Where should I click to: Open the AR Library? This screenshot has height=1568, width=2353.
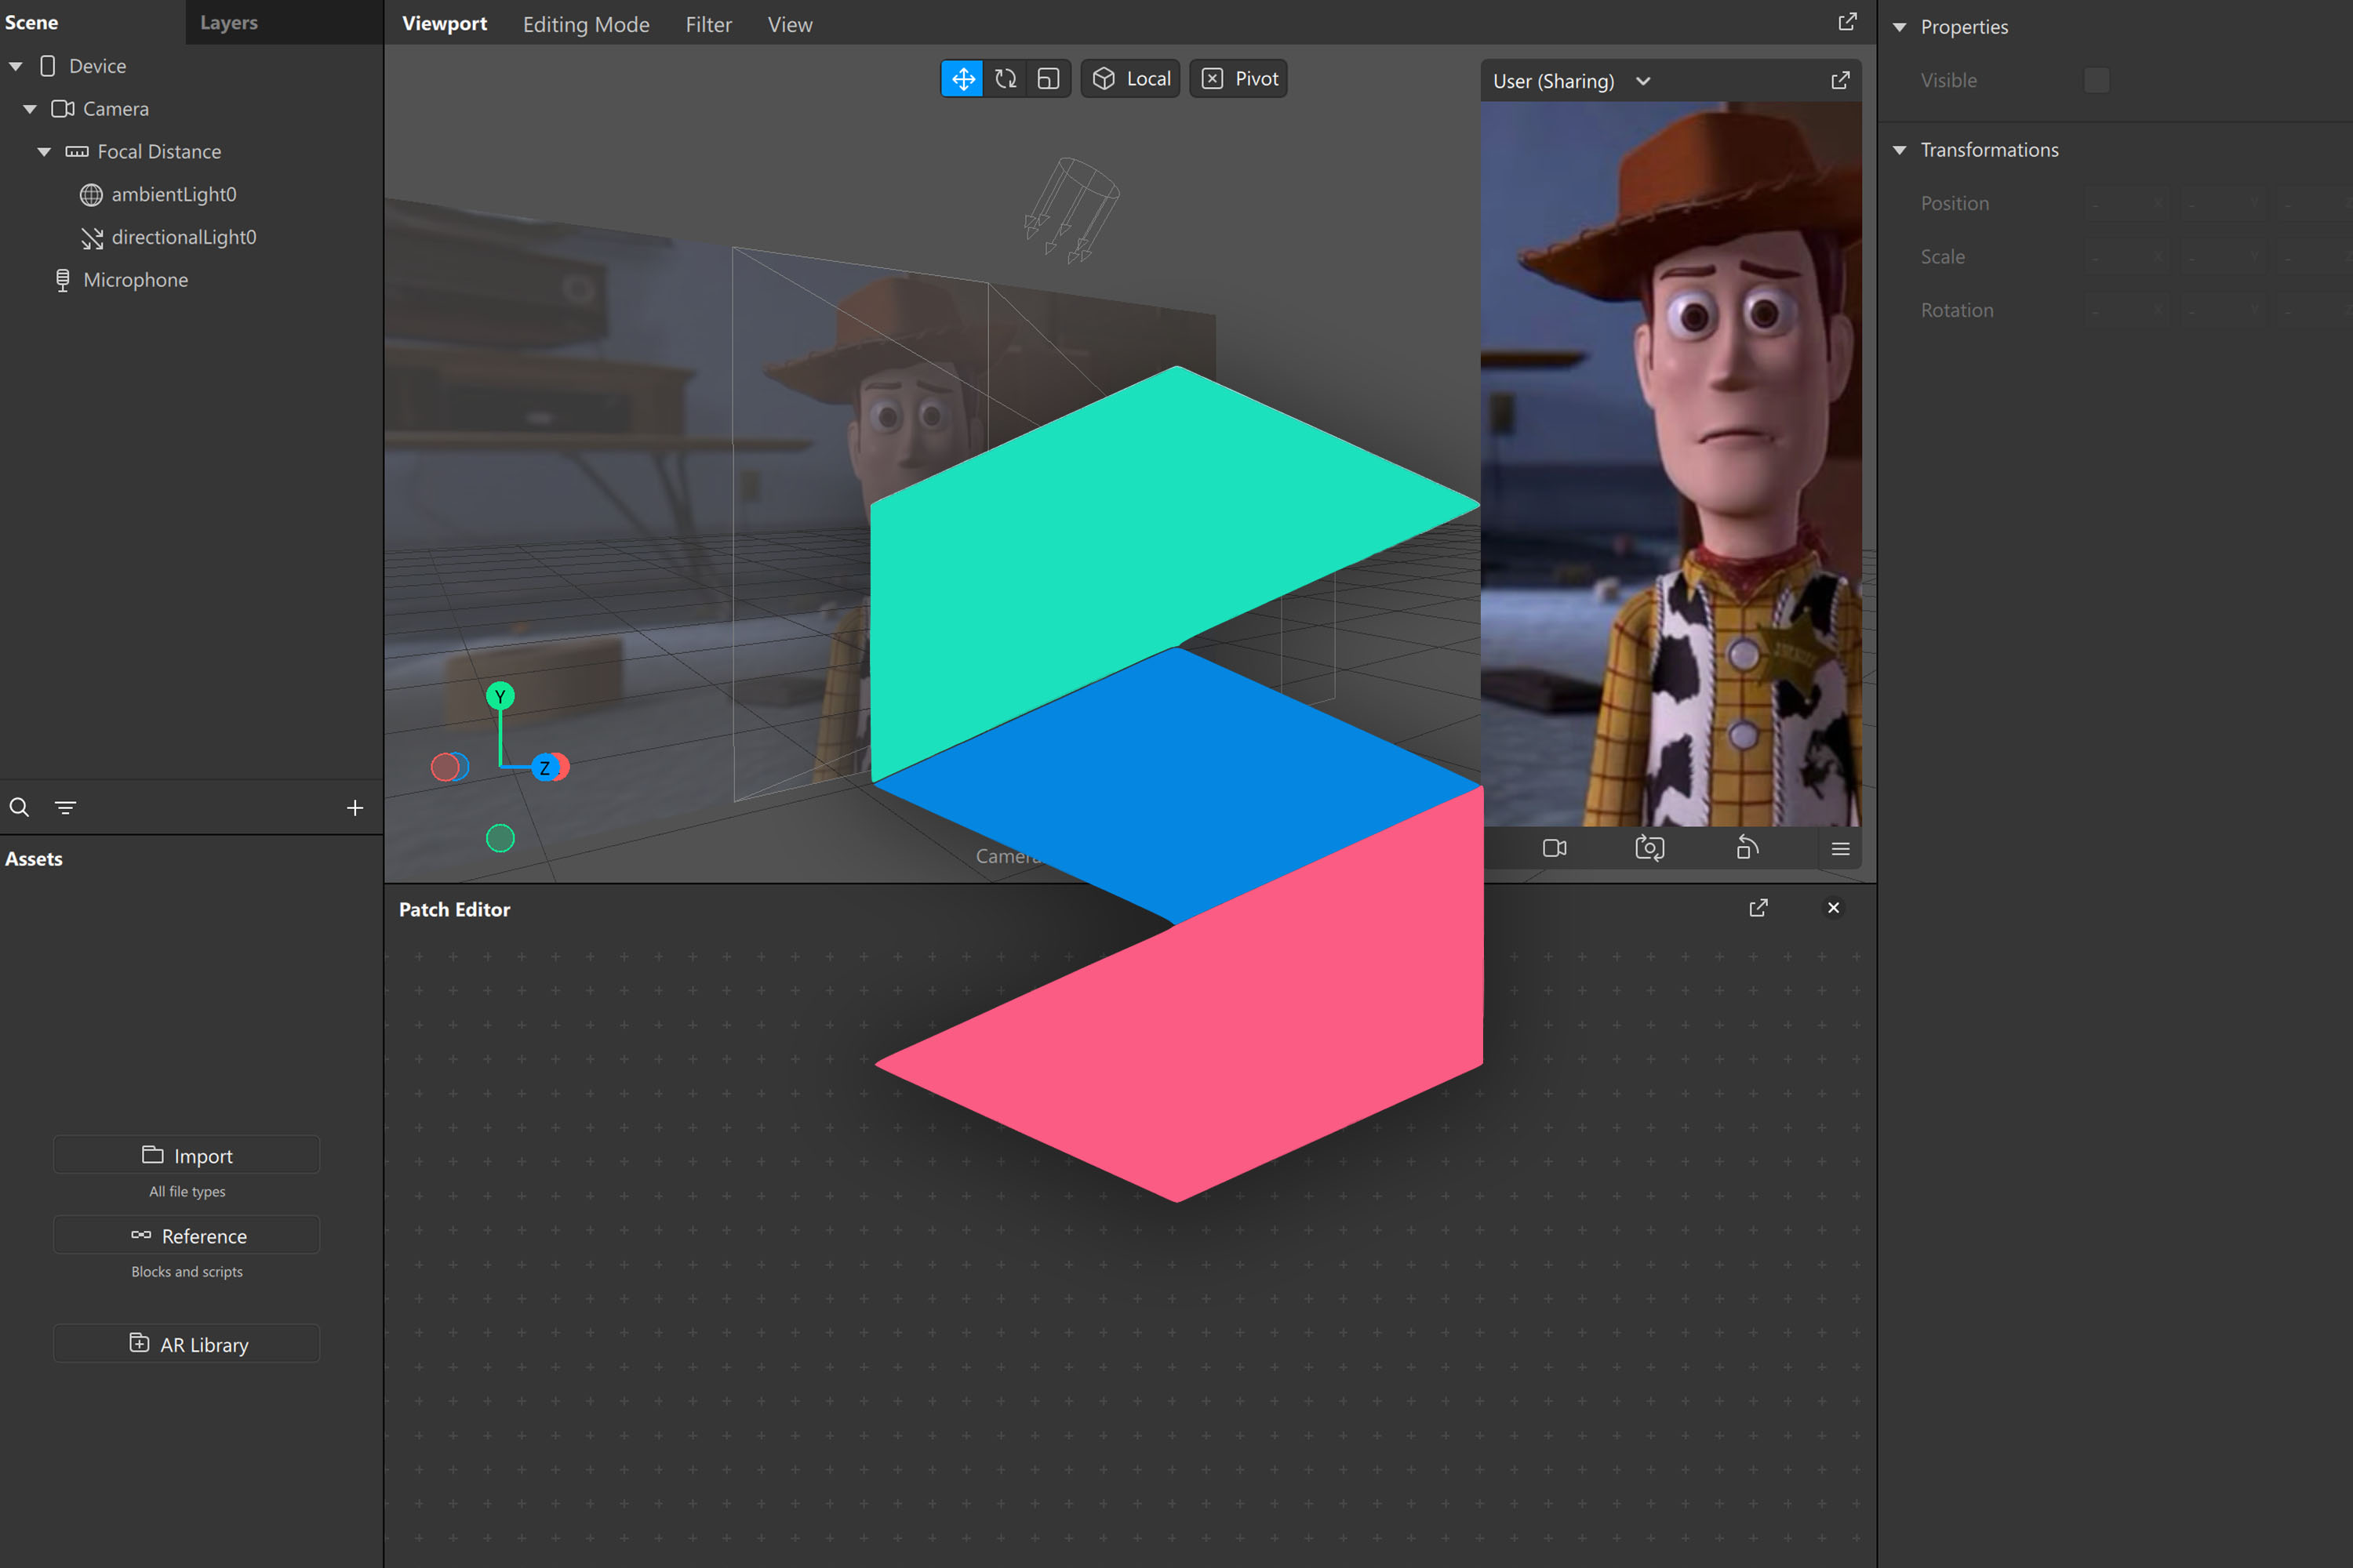(x=187, y=1344)
